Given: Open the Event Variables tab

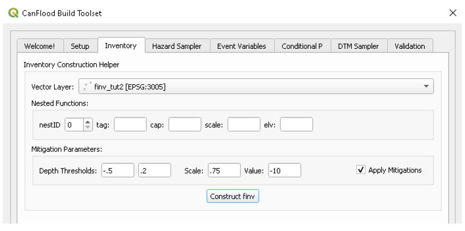Looking at the screenshot, I should point(242,46).
